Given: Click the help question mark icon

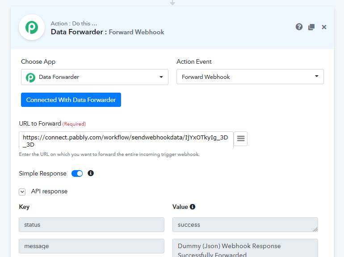Looking at the screenshot, I should click(299, 27).
